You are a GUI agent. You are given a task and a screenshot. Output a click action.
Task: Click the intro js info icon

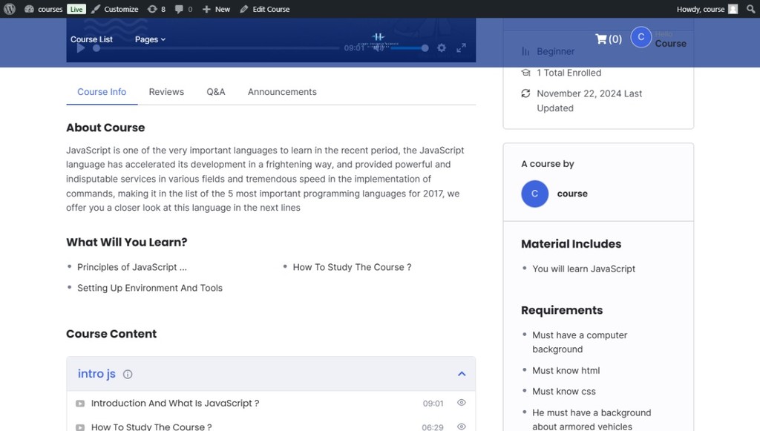click(128, 374)
